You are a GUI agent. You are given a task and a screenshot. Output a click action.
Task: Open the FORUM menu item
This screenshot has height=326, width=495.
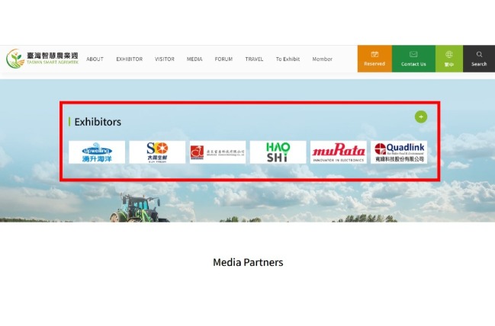(223, 59)
